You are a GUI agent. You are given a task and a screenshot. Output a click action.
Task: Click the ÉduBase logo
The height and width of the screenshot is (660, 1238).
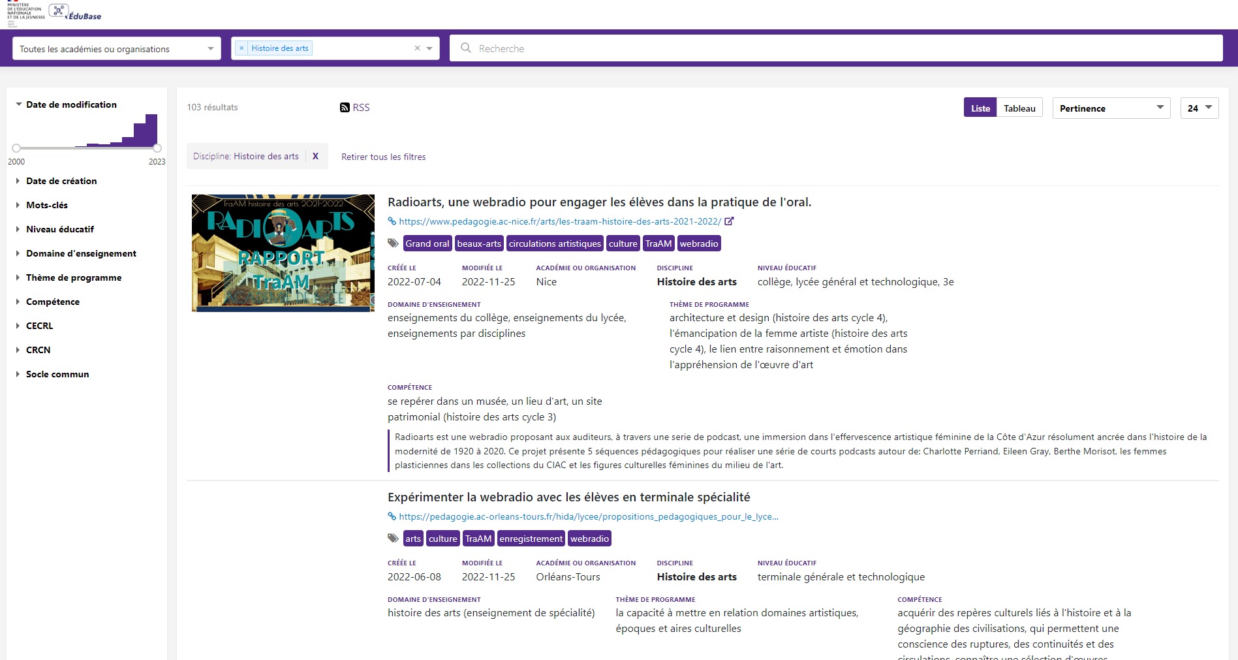[x=75, y=12]
